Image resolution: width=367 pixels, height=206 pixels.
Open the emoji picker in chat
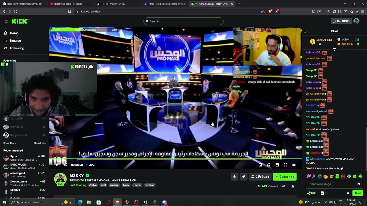click(358, 184)
